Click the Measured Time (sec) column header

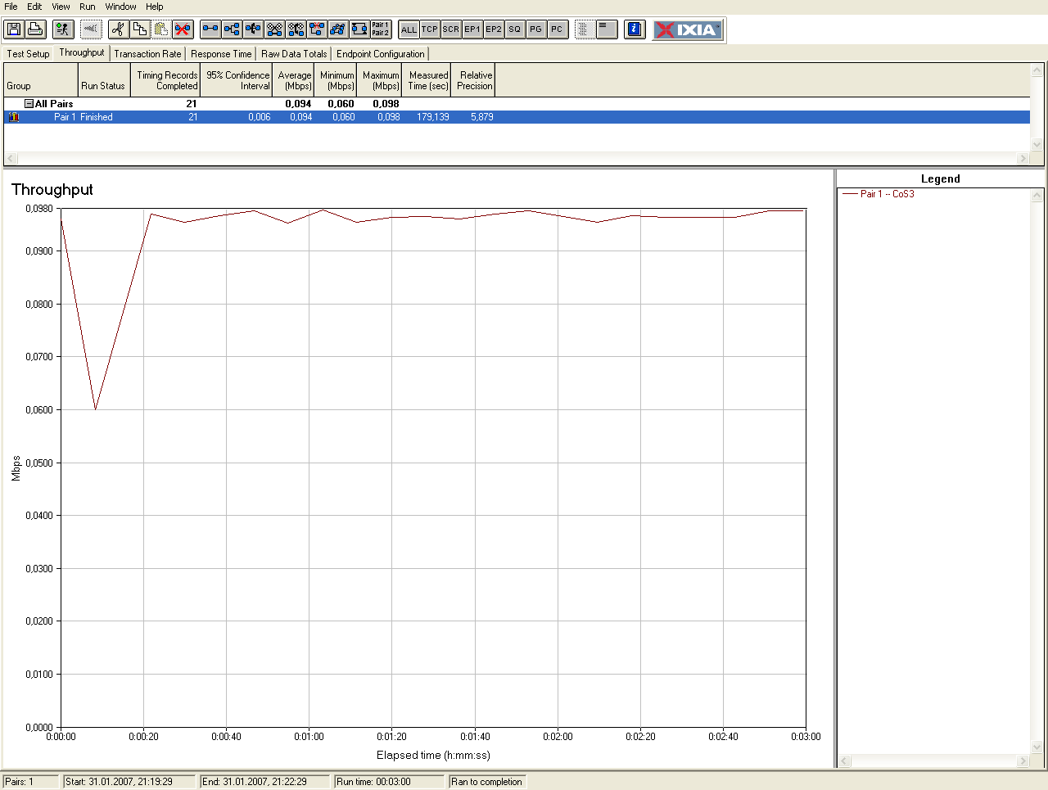click(427, 80)
